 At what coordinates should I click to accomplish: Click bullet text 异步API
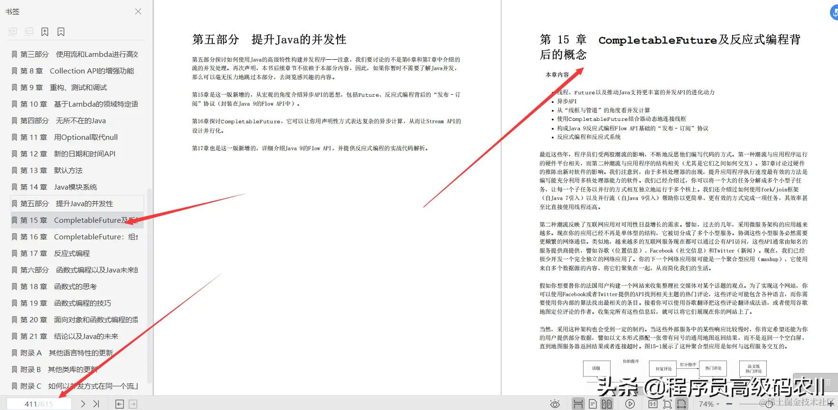(566, 101)
